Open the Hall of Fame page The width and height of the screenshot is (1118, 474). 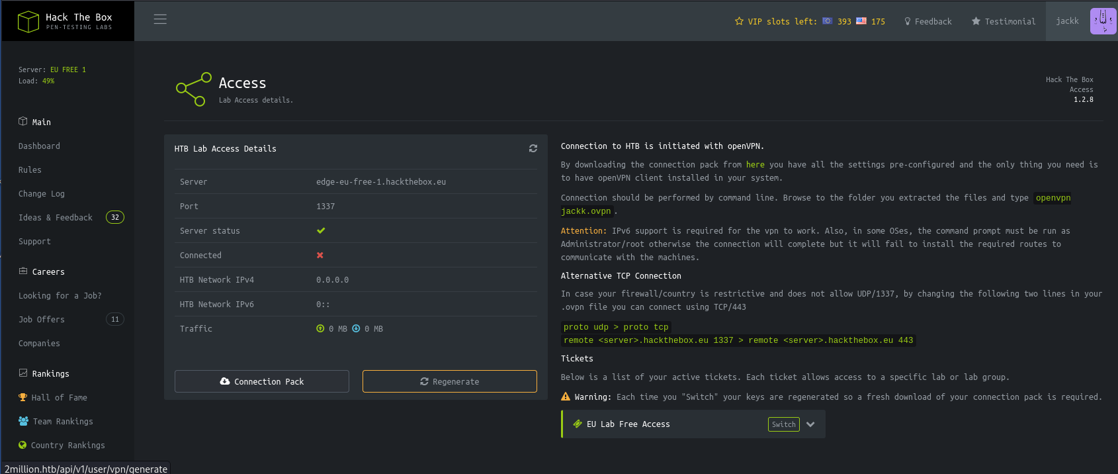(x=60, y=397)
